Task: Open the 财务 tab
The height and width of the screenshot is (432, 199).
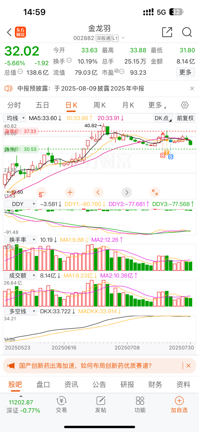Action: pyautogui.click(x=155, y=384)
